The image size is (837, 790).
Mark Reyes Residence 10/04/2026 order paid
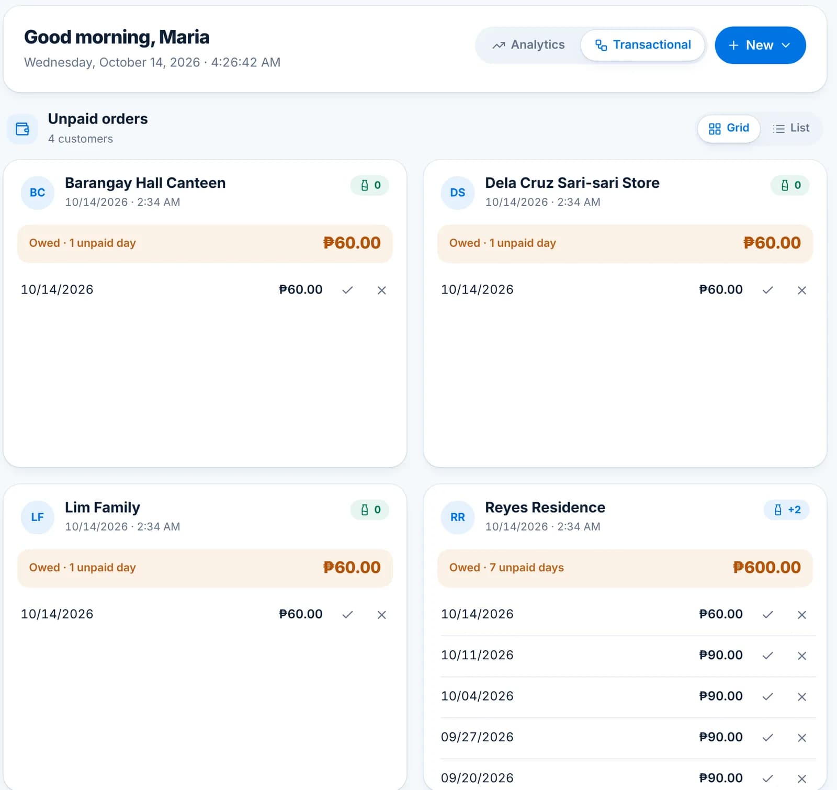click(767, 696)
